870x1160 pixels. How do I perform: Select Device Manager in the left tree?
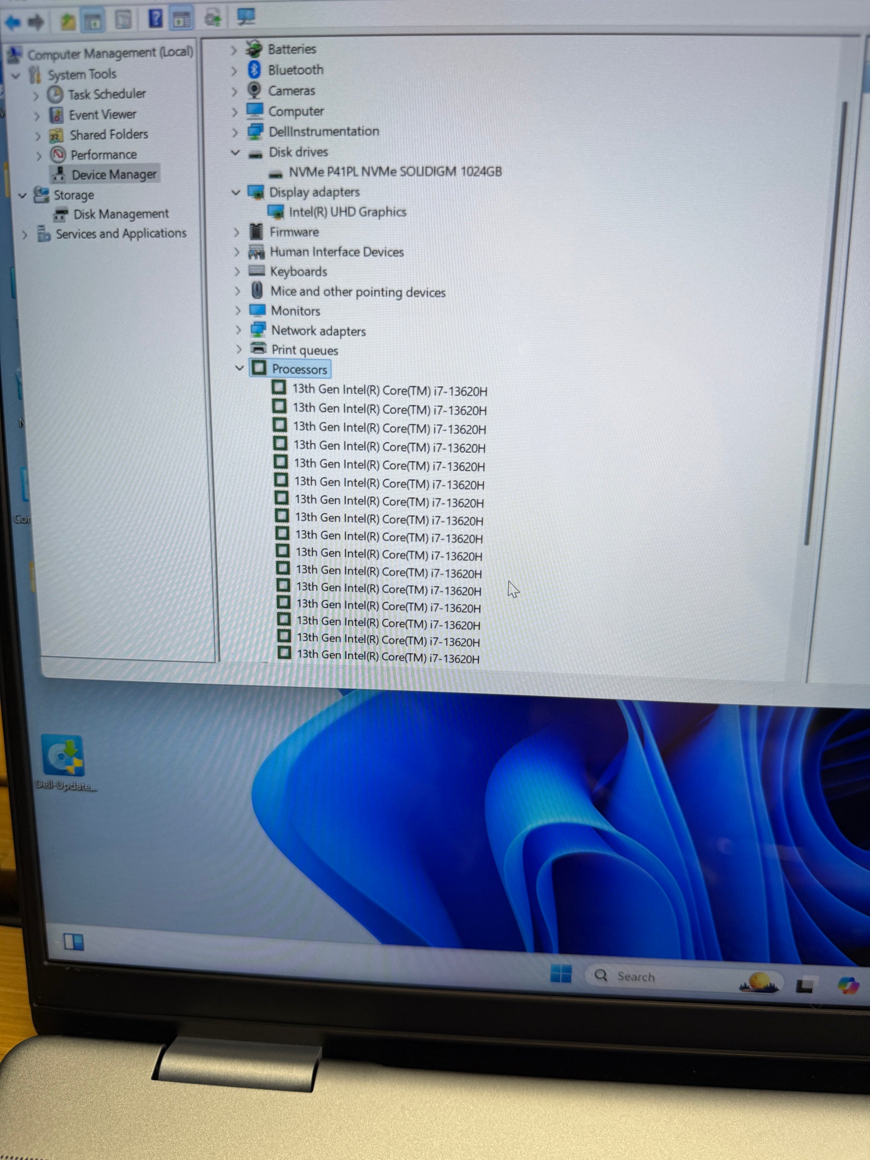pyautogui.click(x=114, y=174)
